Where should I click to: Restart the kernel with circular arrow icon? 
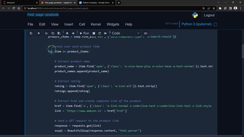tap(100, 33)
